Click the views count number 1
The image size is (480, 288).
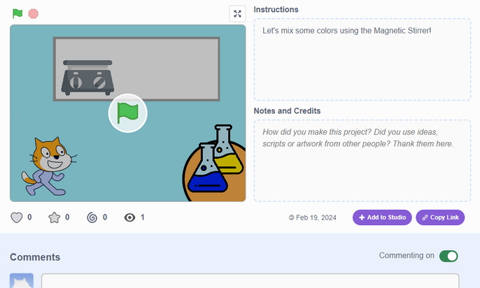(142, 217)
